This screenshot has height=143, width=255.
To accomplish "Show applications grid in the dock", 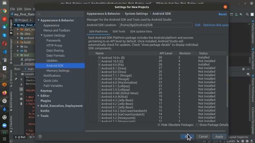I will pyautogui.click(x=4, y=139).
